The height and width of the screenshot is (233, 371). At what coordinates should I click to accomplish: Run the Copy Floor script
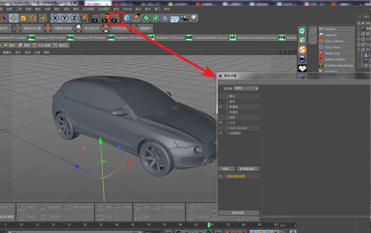click(x=332, y=48)
